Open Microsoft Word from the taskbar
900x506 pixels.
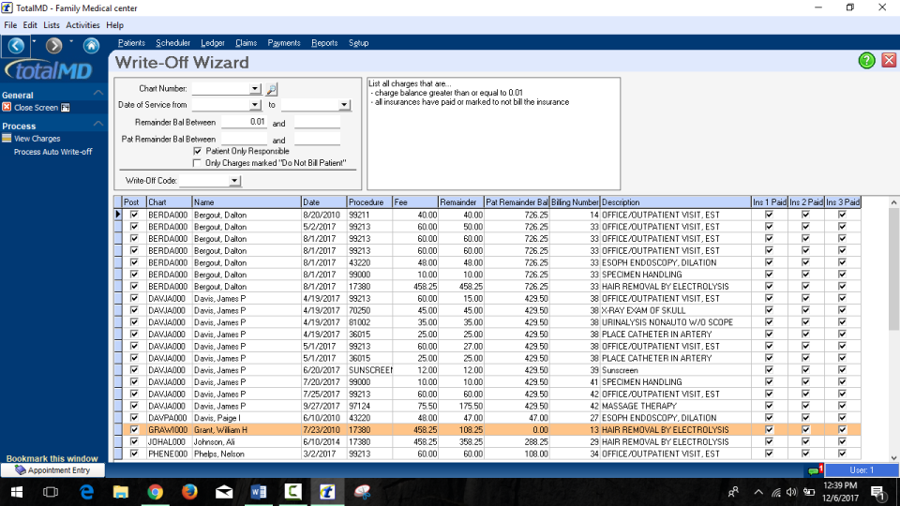(x=259, y=492)
